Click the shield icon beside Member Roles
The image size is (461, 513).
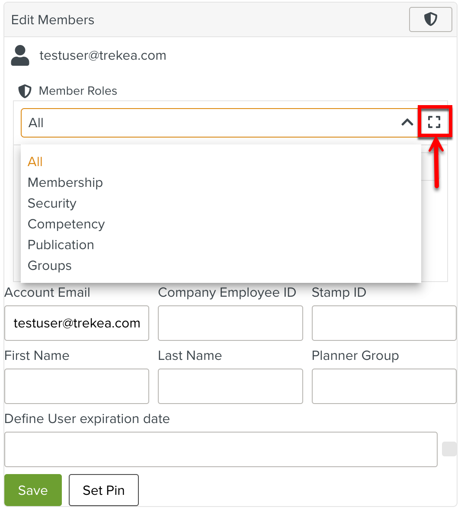click(x=25, y=91)
